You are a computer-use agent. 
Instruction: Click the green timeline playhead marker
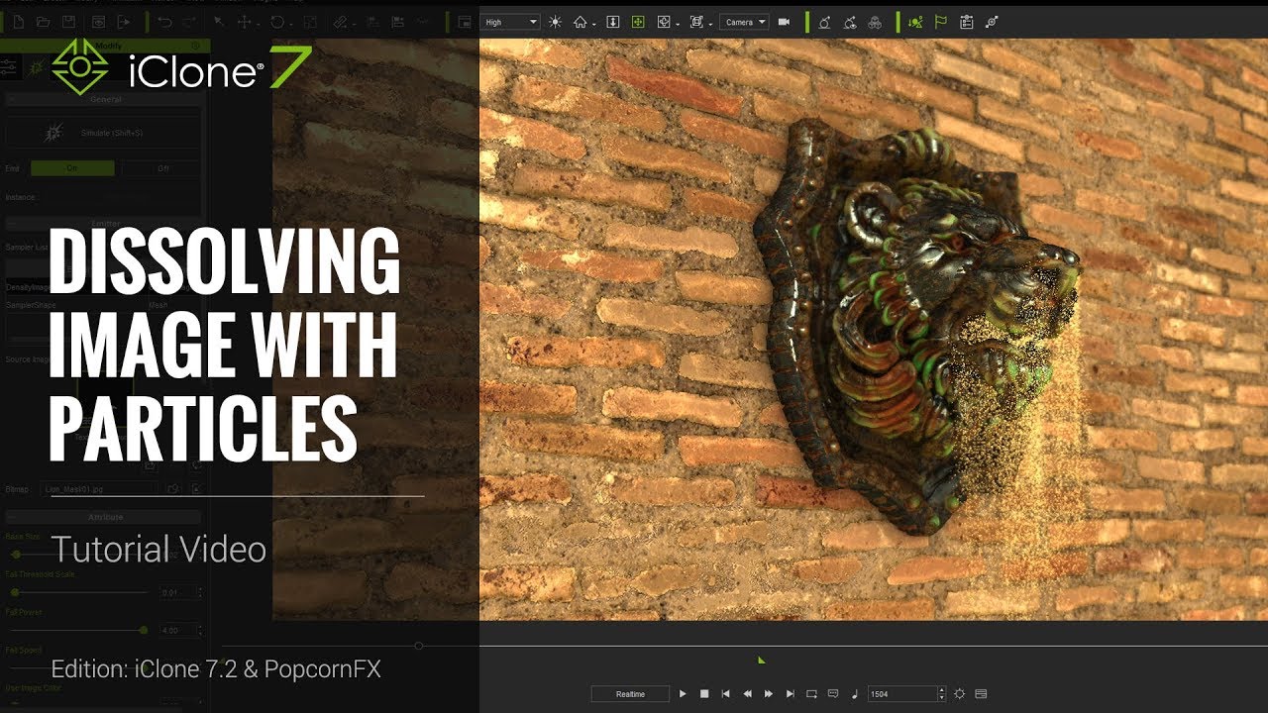click(x=761, y=660)
